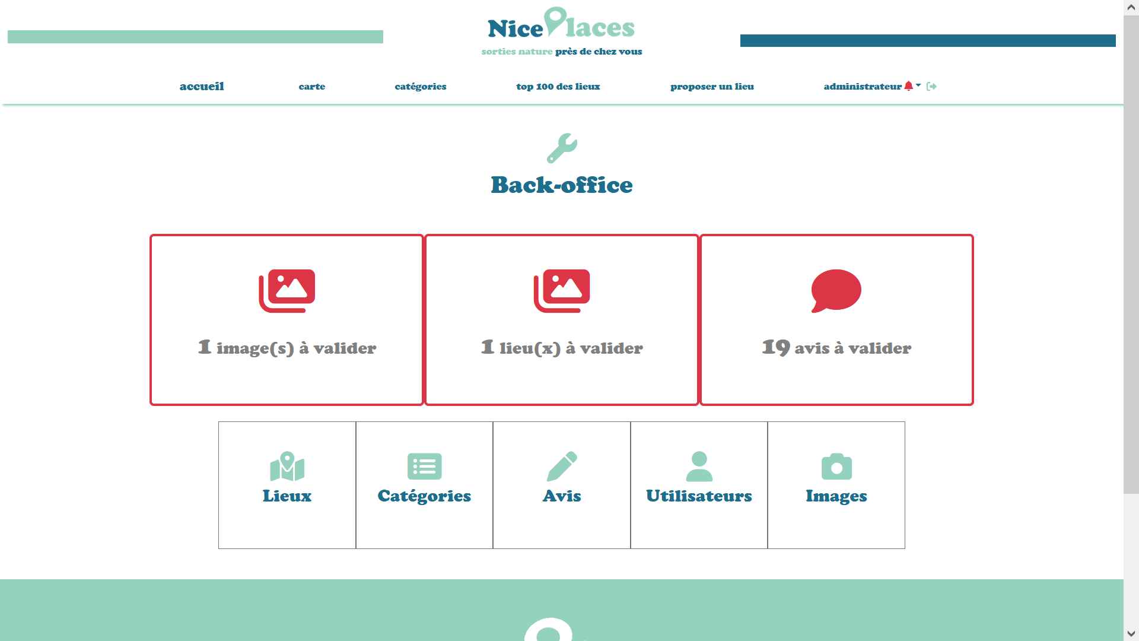The width and height of the screenshot is (1139, 641).
Task: Open the top 100 des lieux page
Action: point(558,87)
